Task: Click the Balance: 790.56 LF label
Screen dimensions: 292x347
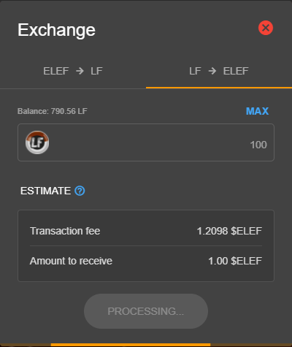Action: coord(53,111)
